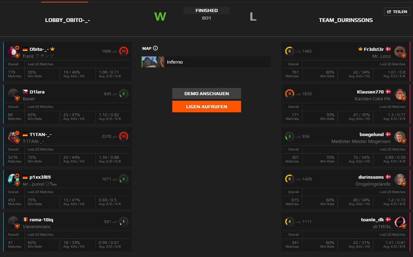Screen dimensions: 413x257
Task: Click D1lara skill level 2 badge
Action: [124, 93]
